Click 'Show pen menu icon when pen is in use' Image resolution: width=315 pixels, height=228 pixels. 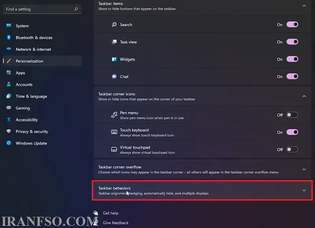[x=152, y=118]
